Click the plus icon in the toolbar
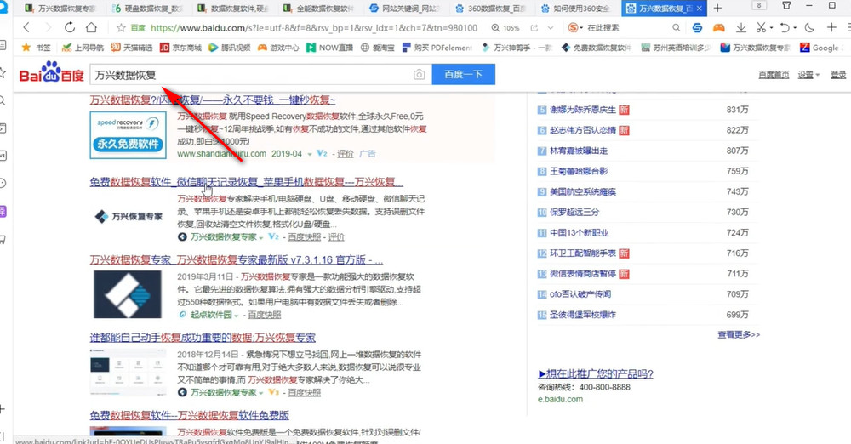The height and width of the screenshot is (444, 851). pyautogui.click(x=831, y=27)
